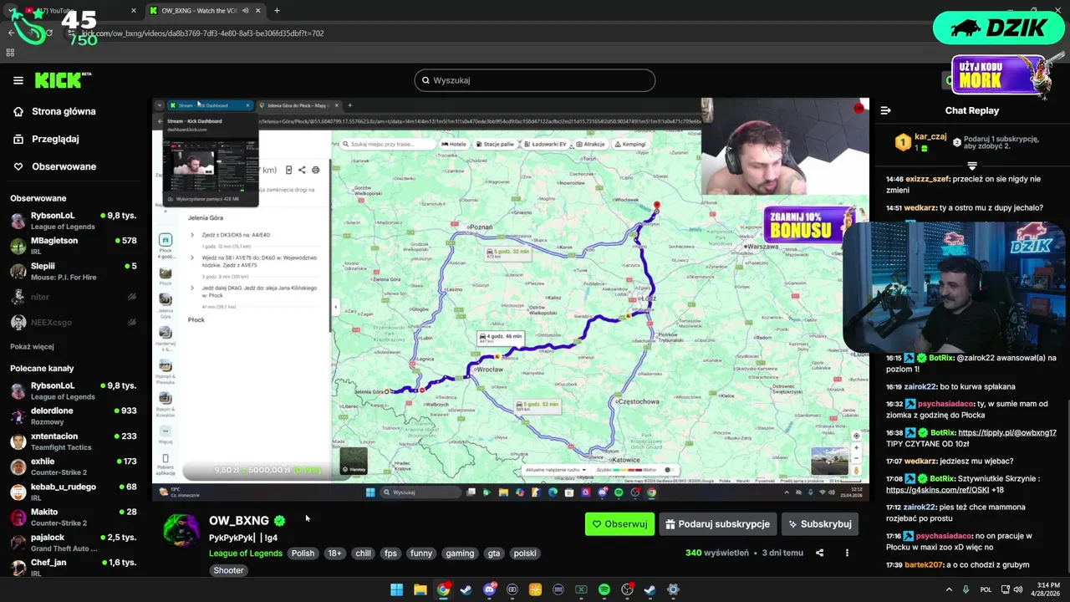
Task: Open xntentacion recommended channel
Action: [74, 441]
